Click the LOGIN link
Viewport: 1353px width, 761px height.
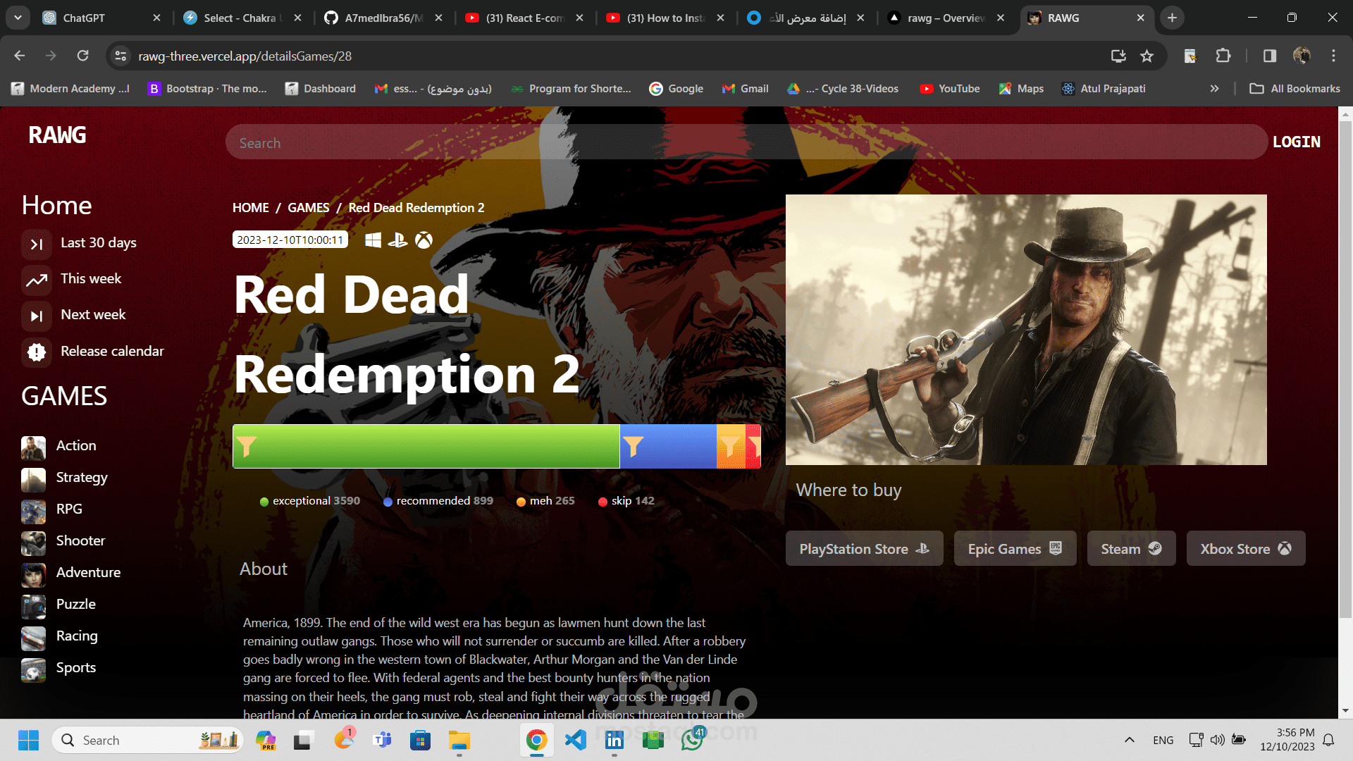pyautogui.click(x=1296, y=142)
